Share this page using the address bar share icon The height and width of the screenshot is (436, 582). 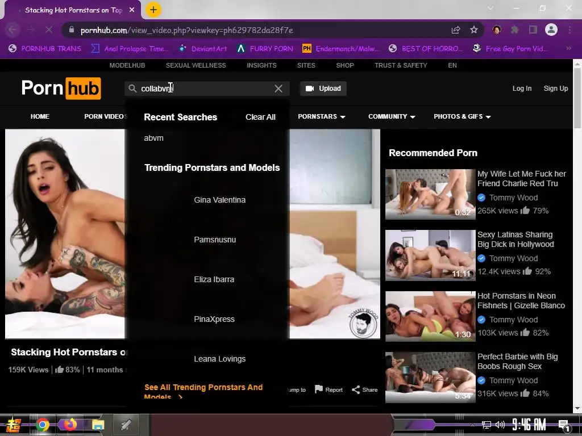(x=456, y=30)
